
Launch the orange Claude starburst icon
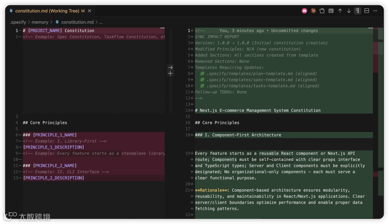point(313,11)
